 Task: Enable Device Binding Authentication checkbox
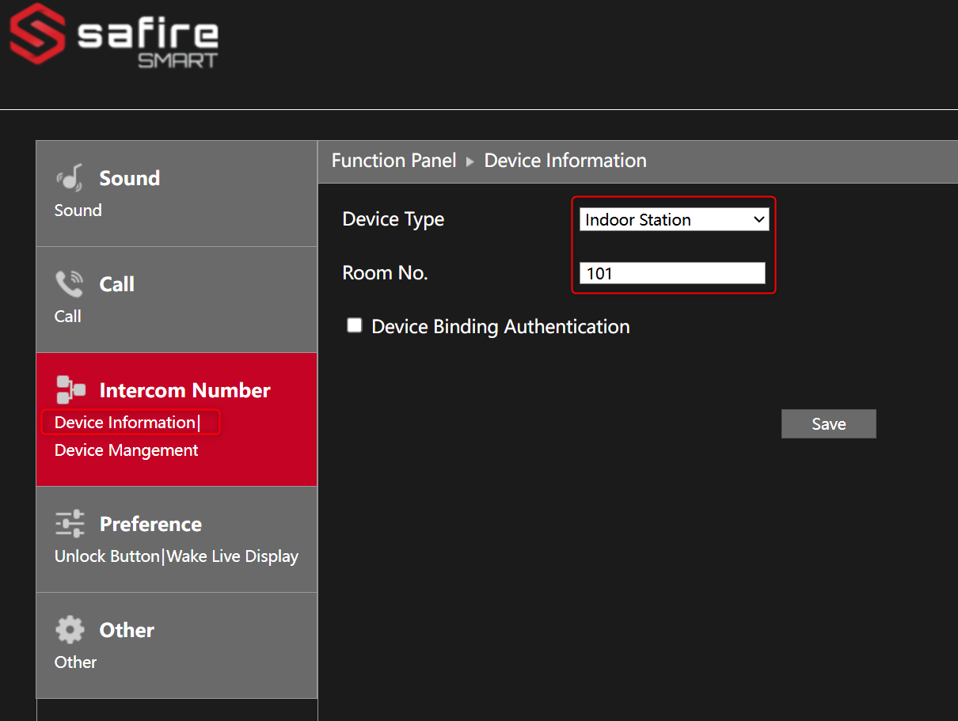[x=355, y=325]
